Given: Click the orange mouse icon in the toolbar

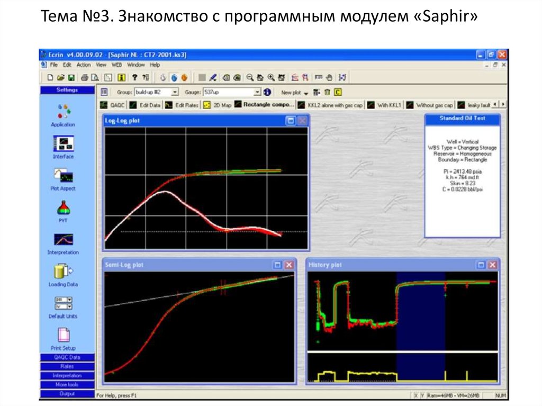Looking at the screenshot, I should coord(184,77).
